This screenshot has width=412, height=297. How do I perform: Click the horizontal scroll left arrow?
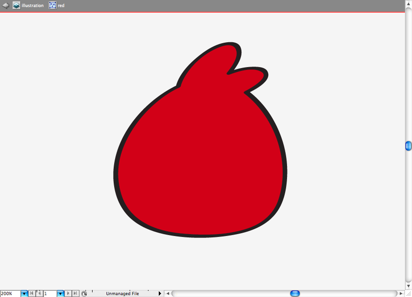pos(168,293)
